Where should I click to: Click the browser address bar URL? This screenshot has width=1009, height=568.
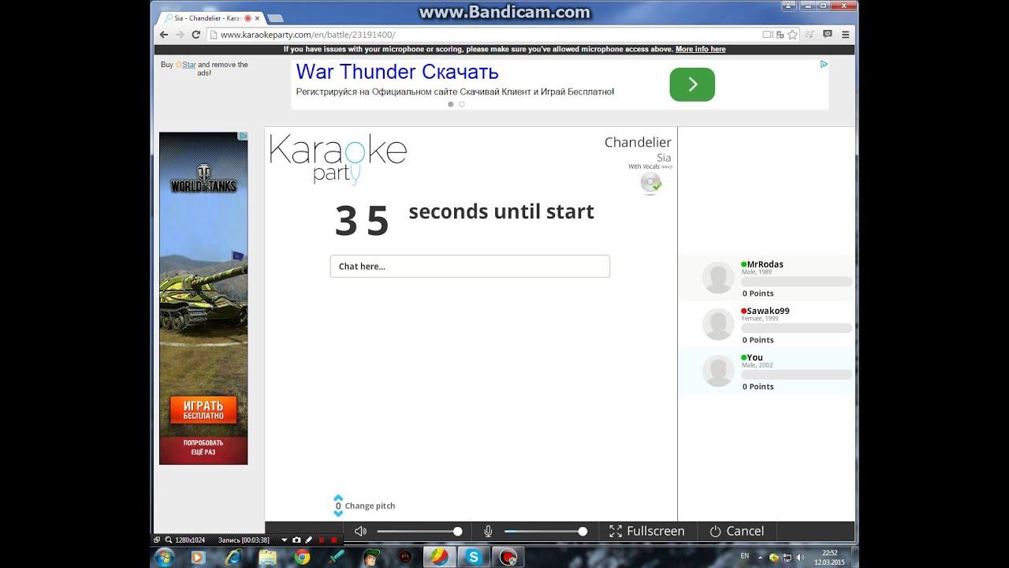point(307,35)
